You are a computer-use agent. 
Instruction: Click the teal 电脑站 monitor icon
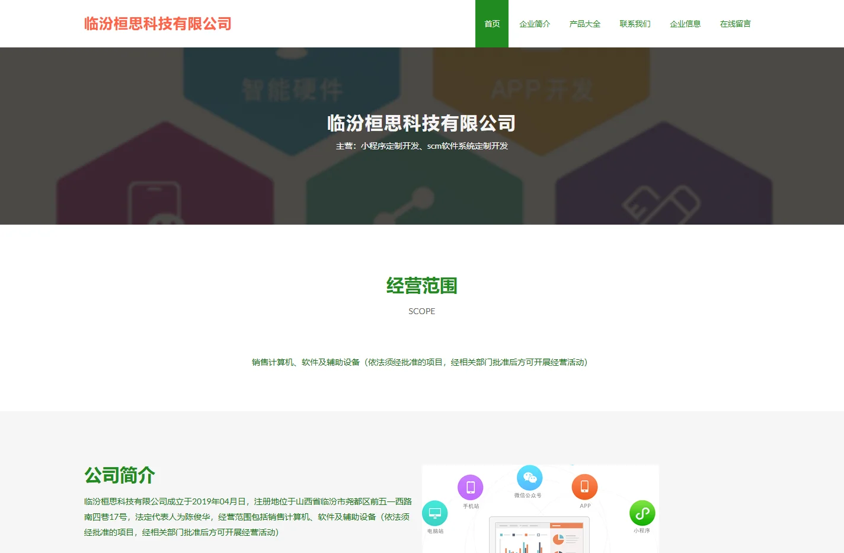(434, 513)
